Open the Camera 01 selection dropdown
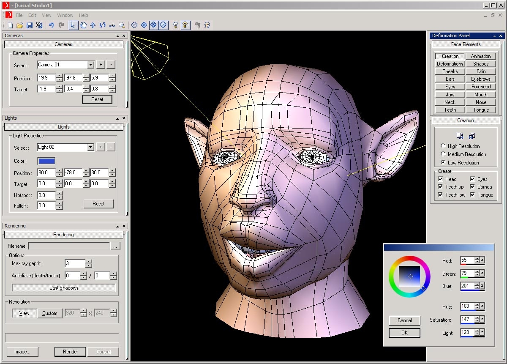Screen dimensions: 507x364 point(91,65)
